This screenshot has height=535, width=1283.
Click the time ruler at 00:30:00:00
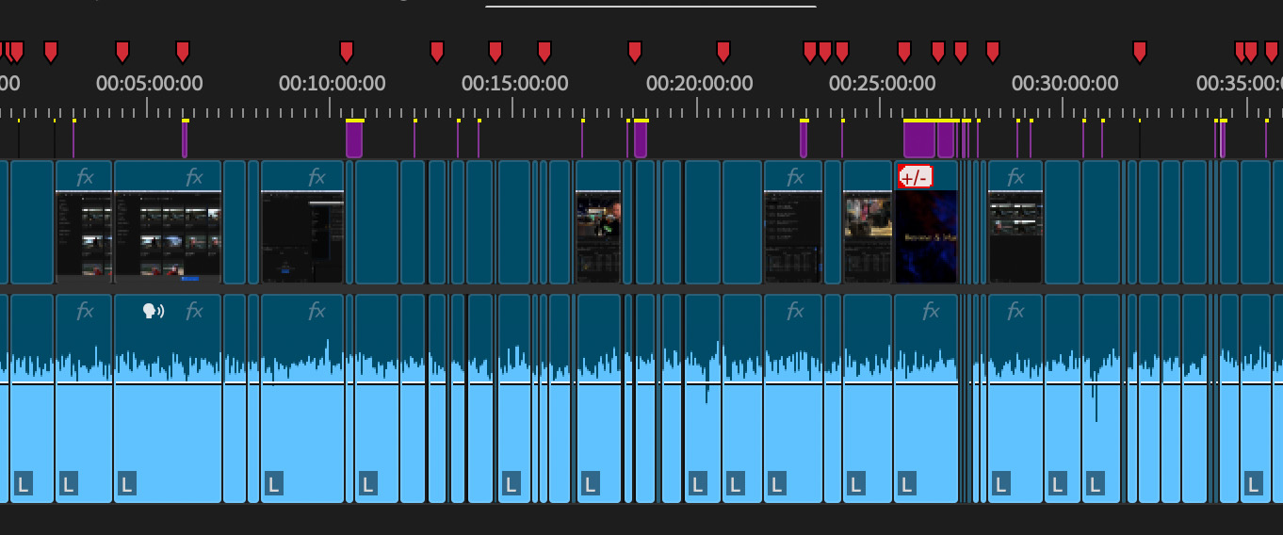point(1064,104)
